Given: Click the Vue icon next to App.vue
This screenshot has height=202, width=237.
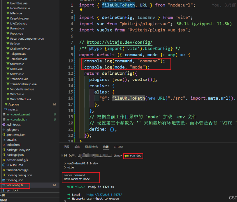Looking at the screenshot, I should click(x=6, y=104).
